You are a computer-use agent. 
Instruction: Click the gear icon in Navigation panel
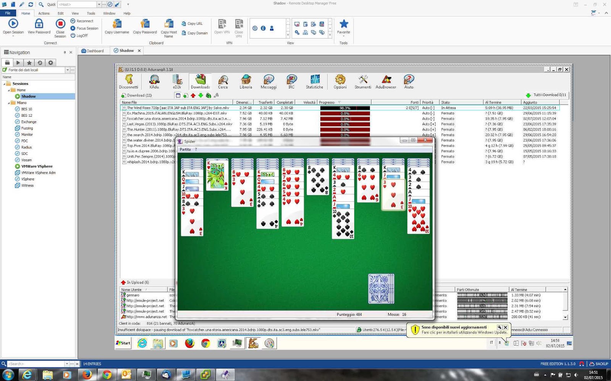(50, 63)
